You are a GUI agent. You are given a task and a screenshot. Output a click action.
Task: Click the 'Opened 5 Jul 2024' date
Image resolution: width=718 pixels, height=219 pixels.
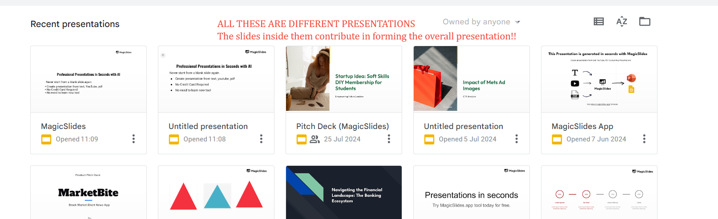pyautogui.click(x=468, y=139)
